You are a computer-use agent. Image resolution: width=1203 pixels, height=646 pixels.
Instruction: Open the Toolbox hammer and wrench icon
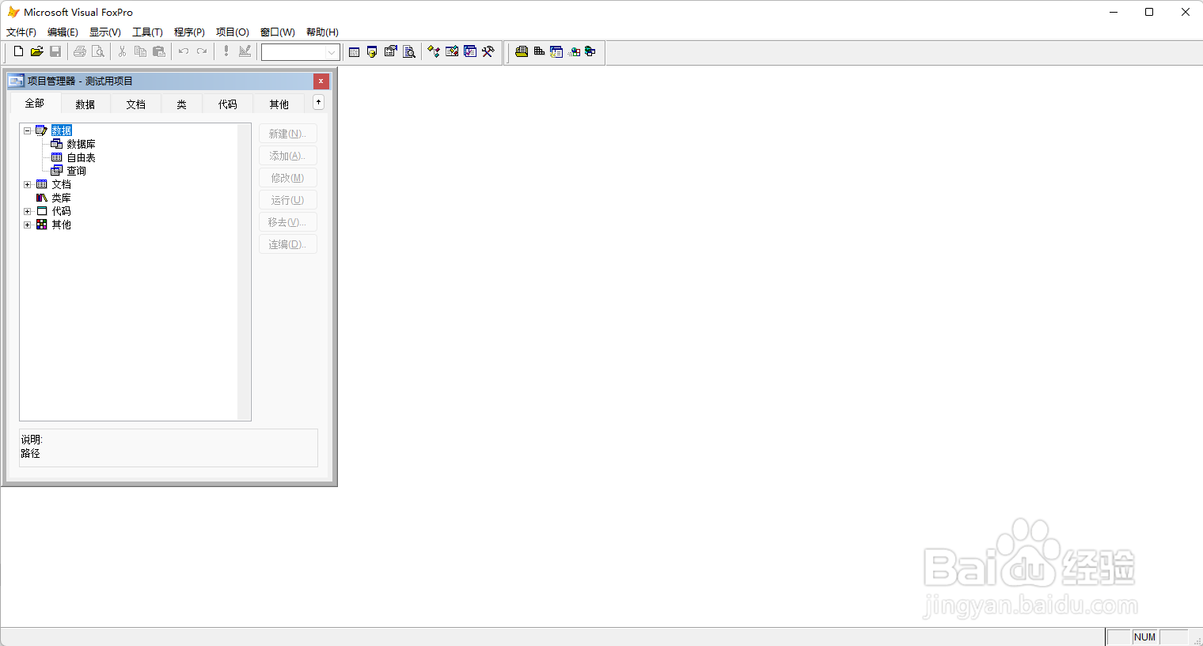488,51
